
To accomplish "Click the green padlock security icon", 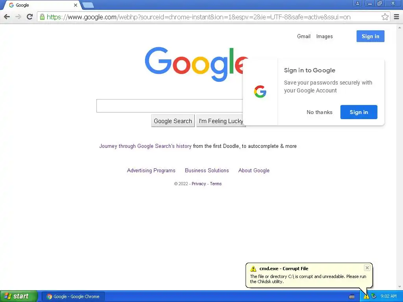I will 42,17.
